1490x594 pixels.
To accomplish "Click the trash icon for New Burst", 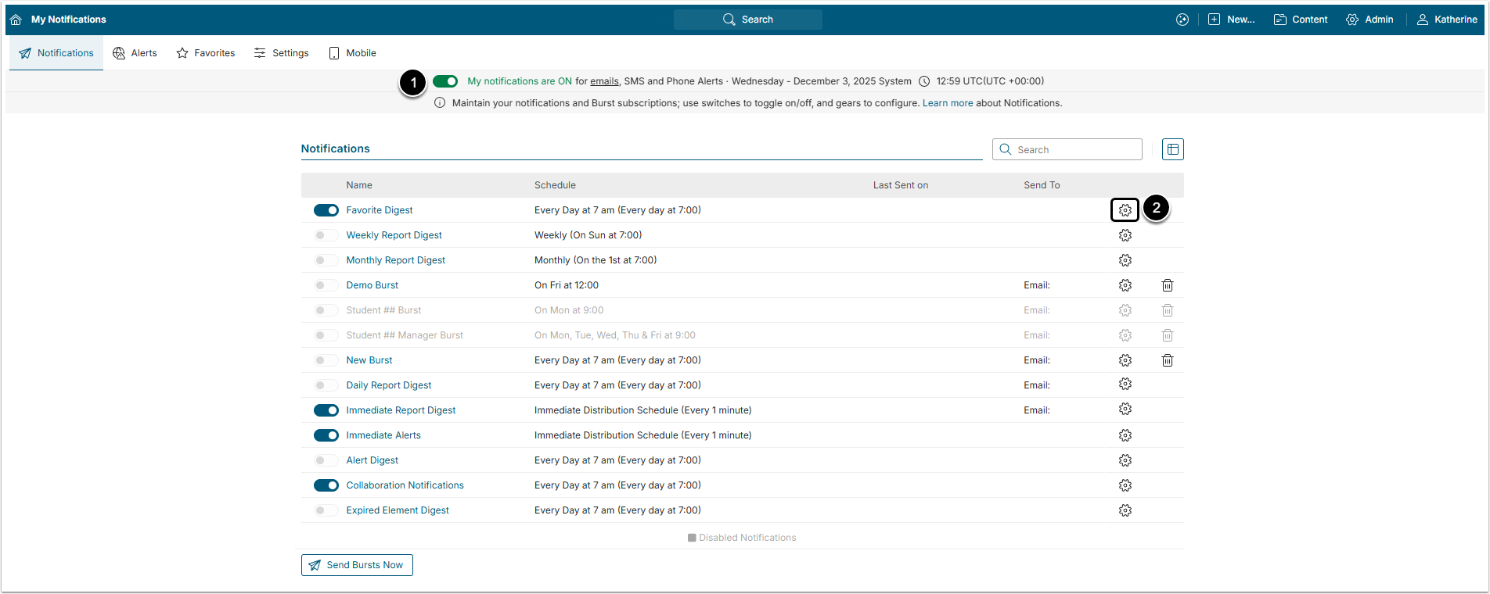I will pos(1167,360).
